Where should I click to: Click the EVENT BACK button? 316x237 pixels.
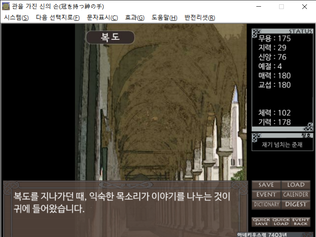tap(300, 222)
